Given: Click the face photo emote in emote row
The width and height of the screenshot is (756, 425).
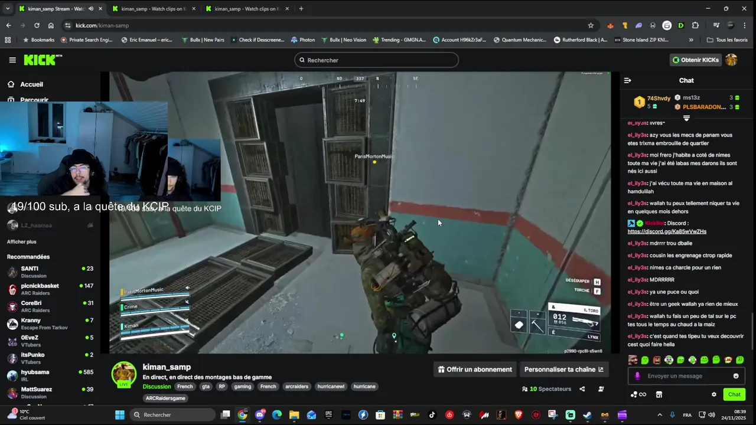Looking at the screenshot, I should [x=633, y=360].
